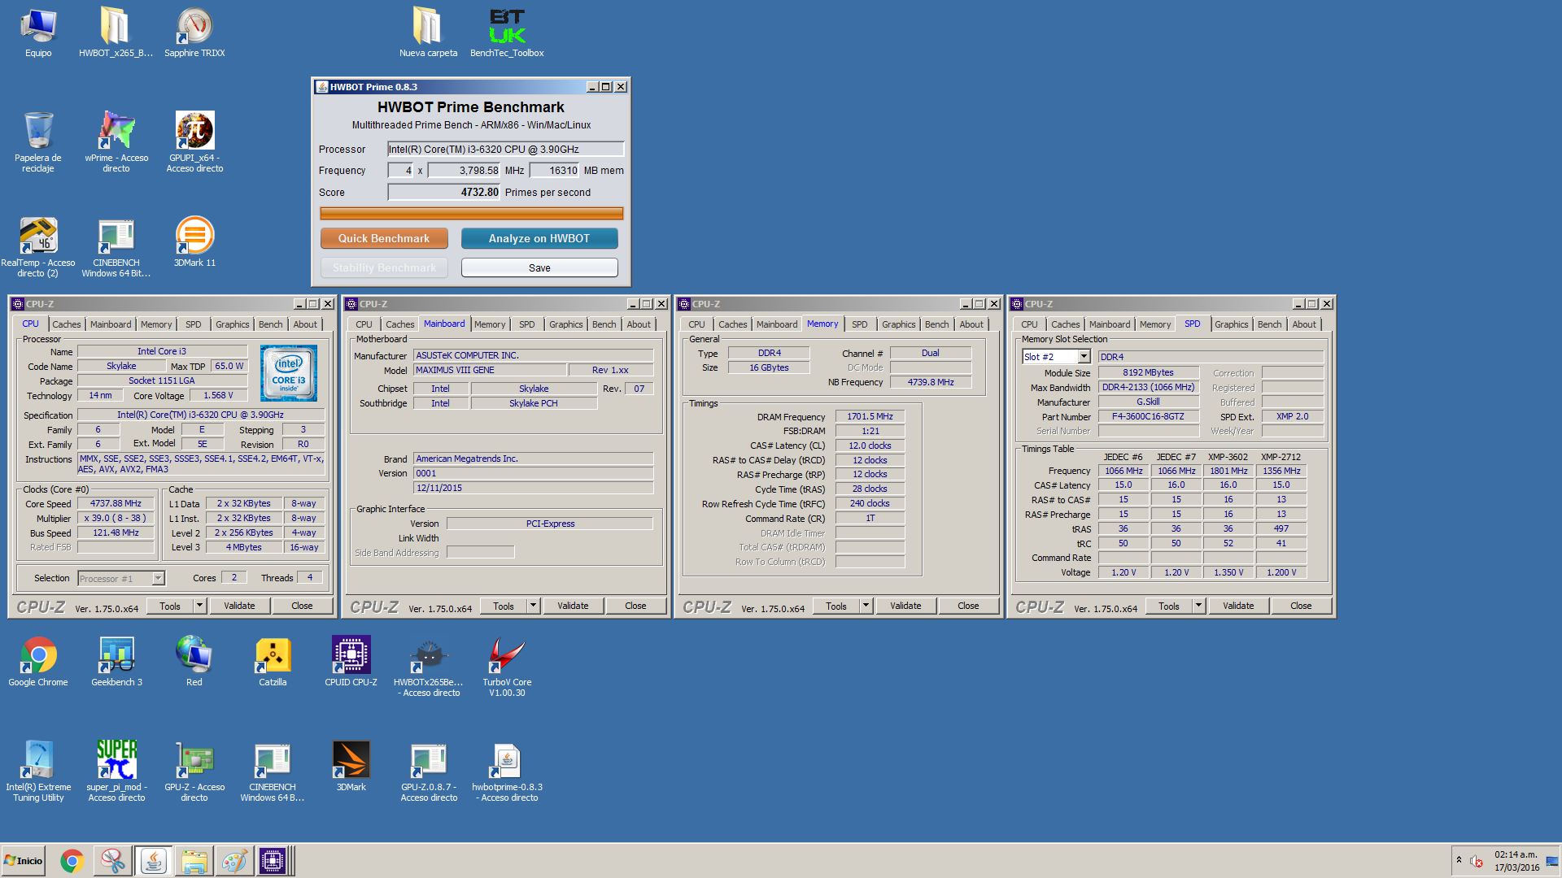Viewport: 1562px width, 878px height.
Task: Open Intel Extreme Tuning Utility icon
Action: point(38,771)
